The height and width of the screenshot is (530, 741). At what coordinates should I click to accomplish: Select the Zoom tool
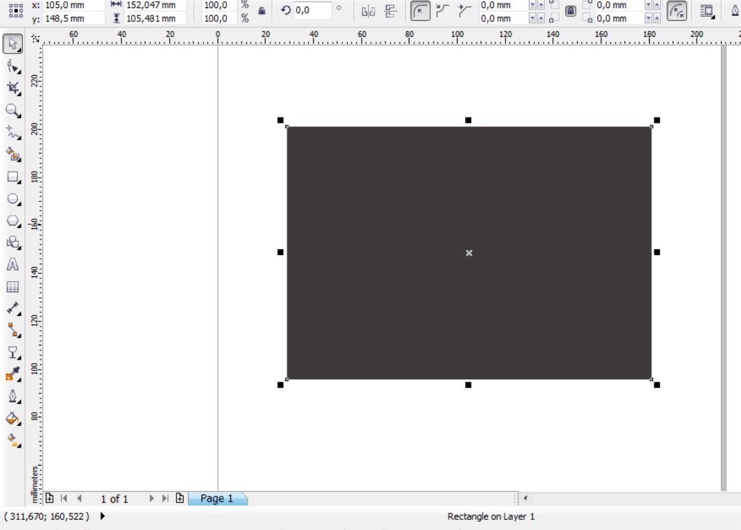pos(13,111)
